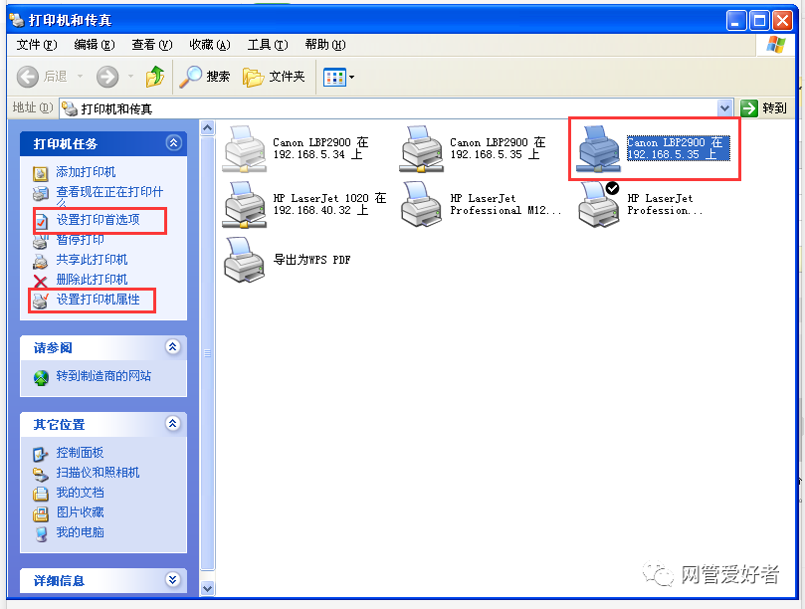The width and height of the screenshot is (805, 609).
Task: Click the printers icon in address bar
Action: click(x=70, y=108)
